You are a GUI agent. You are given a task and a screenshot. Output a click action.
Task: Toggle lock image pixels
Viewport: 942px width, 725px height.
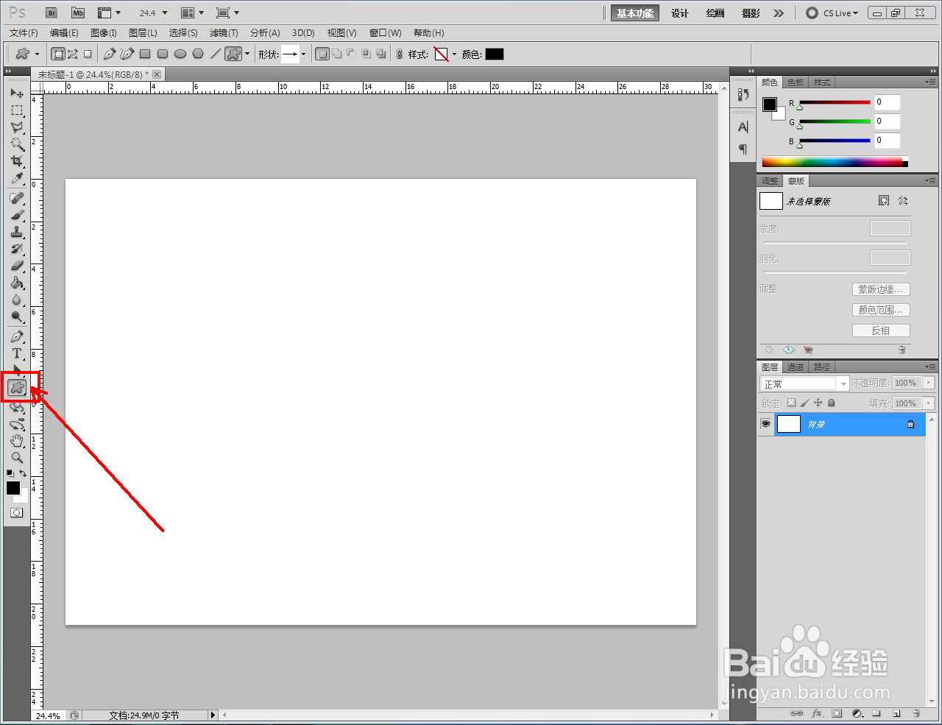(x=804, y=403)
